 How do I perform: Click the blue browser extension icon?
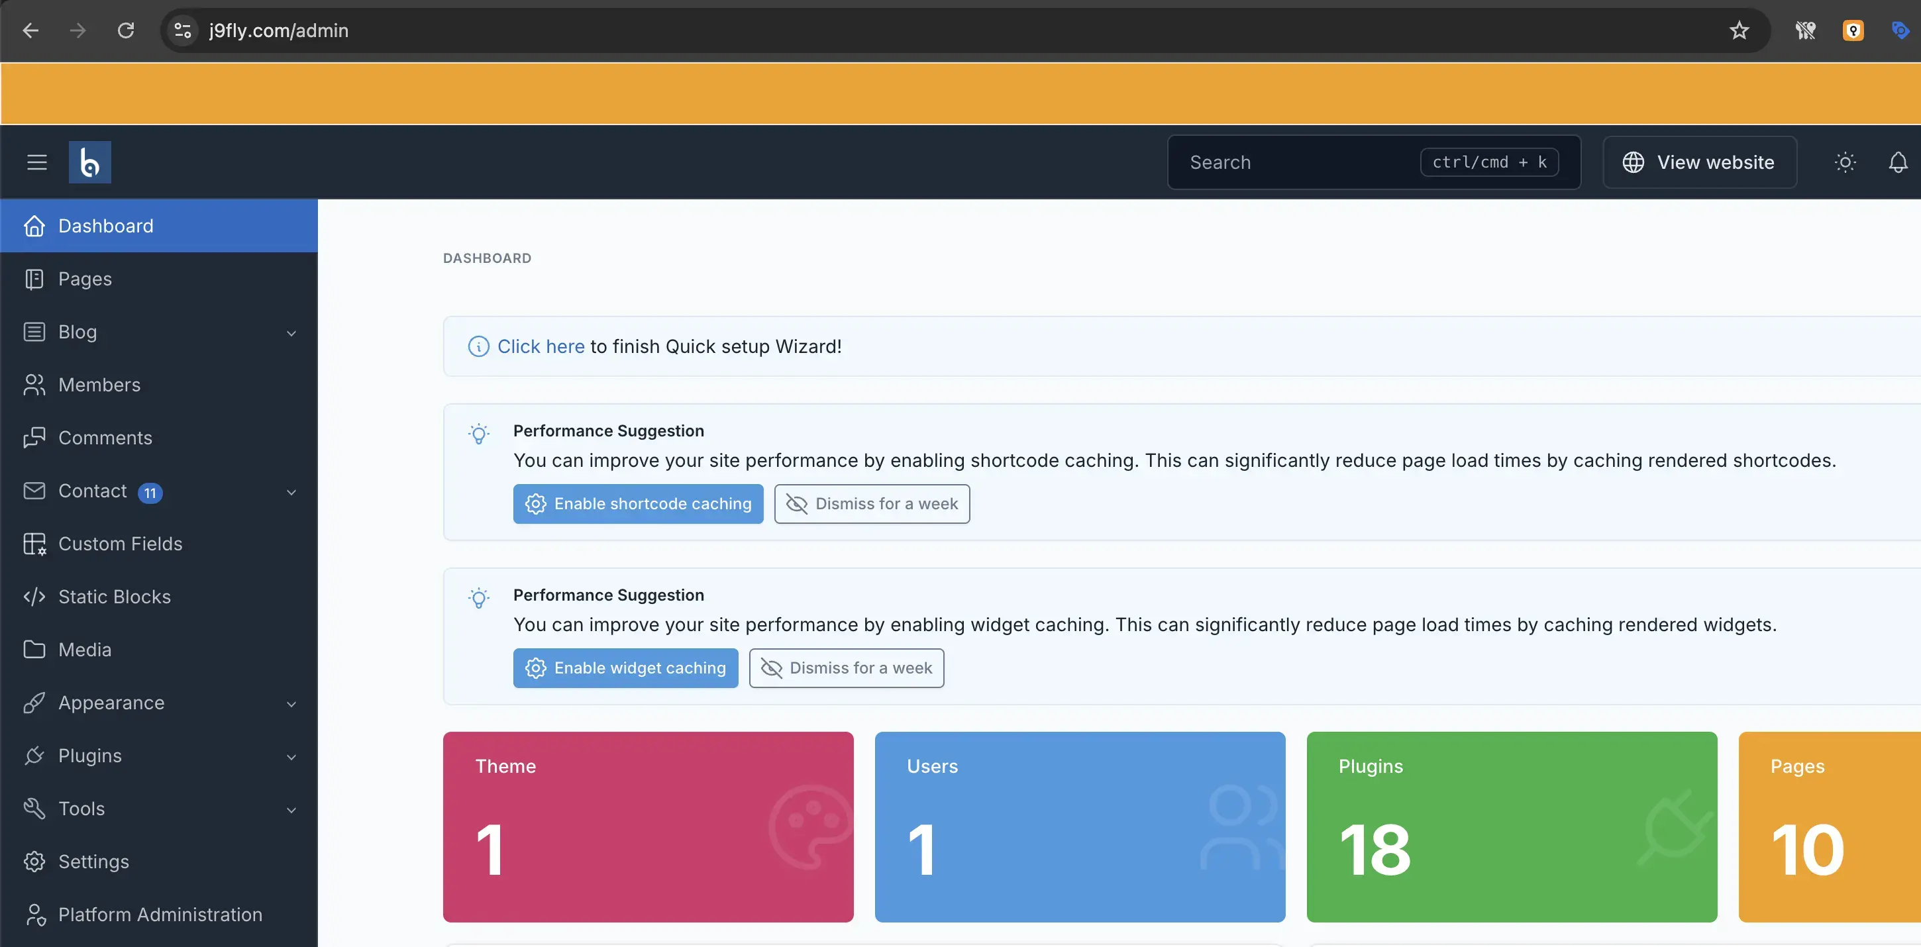coord(1900,30)
